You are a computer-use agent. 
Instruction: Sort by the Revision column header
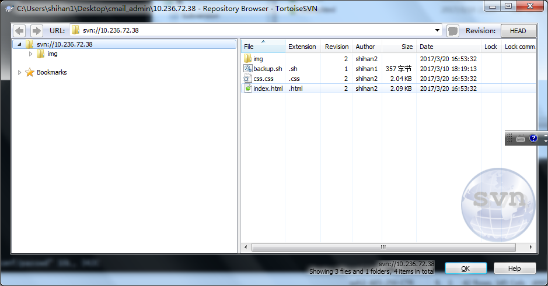click(x=336, y=47)
